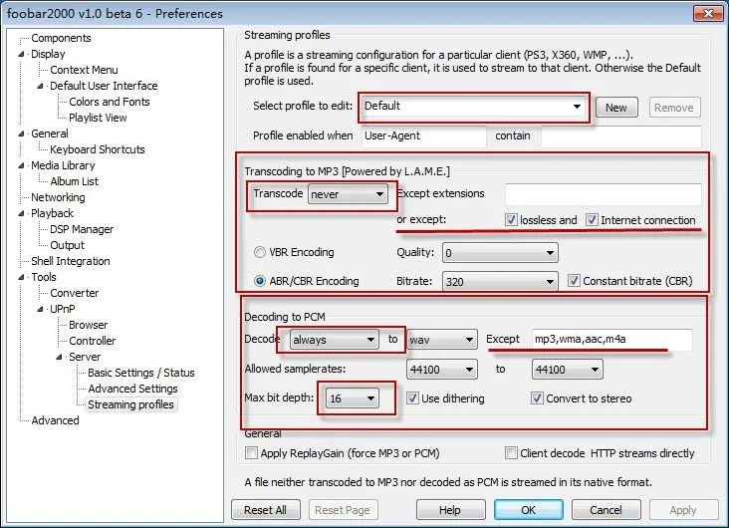Viewport: 729px width, 528px height.
Task: Open Keyboard Shortcuts page
Action: coord(98,149)
